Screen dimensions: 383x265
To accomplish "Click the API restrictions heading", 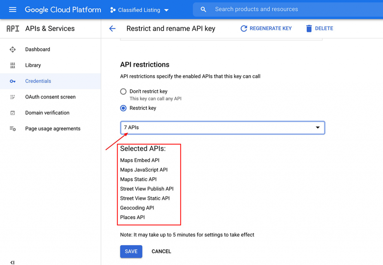I will 145,65.
